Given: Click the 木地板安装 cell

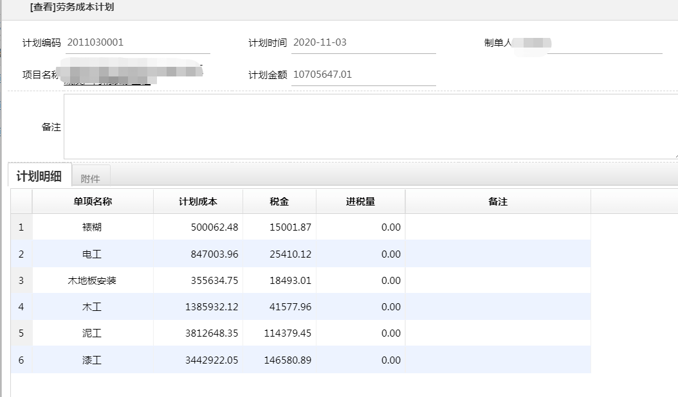Looking at the screenshot, I should (93, 281).
